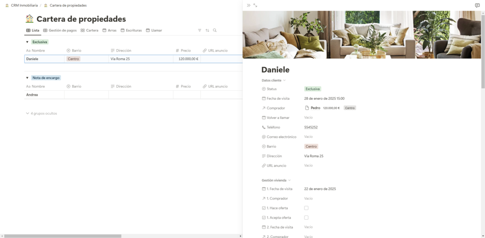Open the Pedro related buyer page
Viewport: 485px width, 238px height.
[x=316, y=108]
